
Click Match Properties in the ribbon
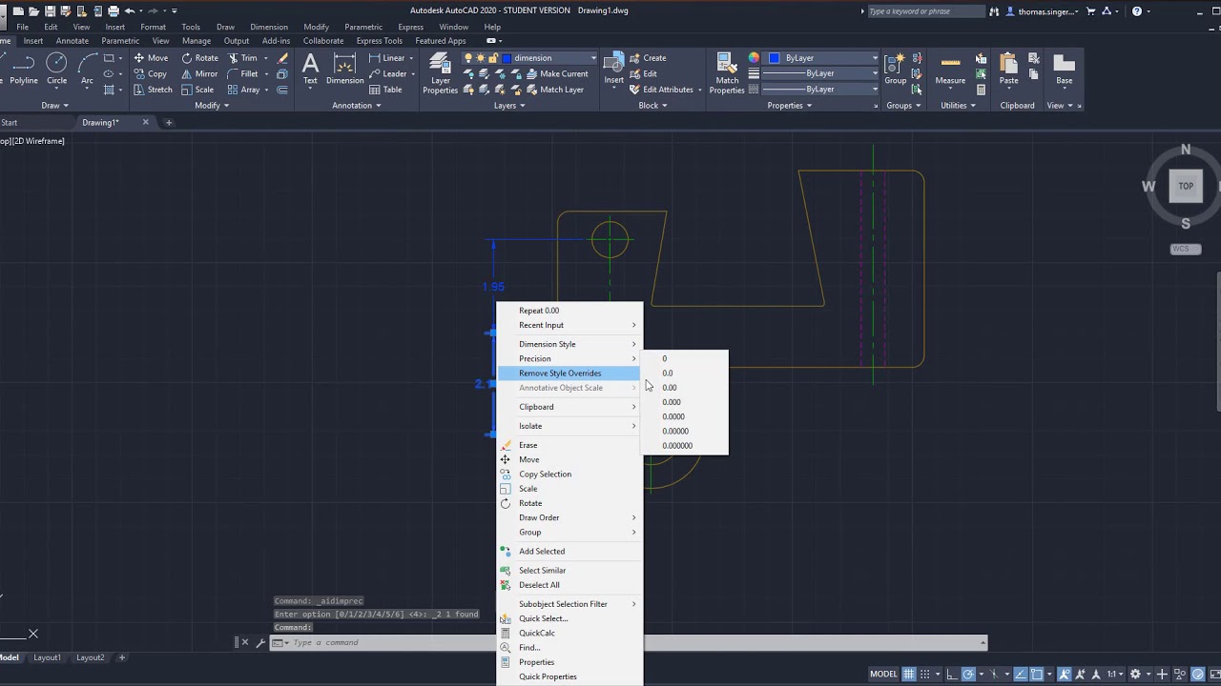[x=727, y=73]
